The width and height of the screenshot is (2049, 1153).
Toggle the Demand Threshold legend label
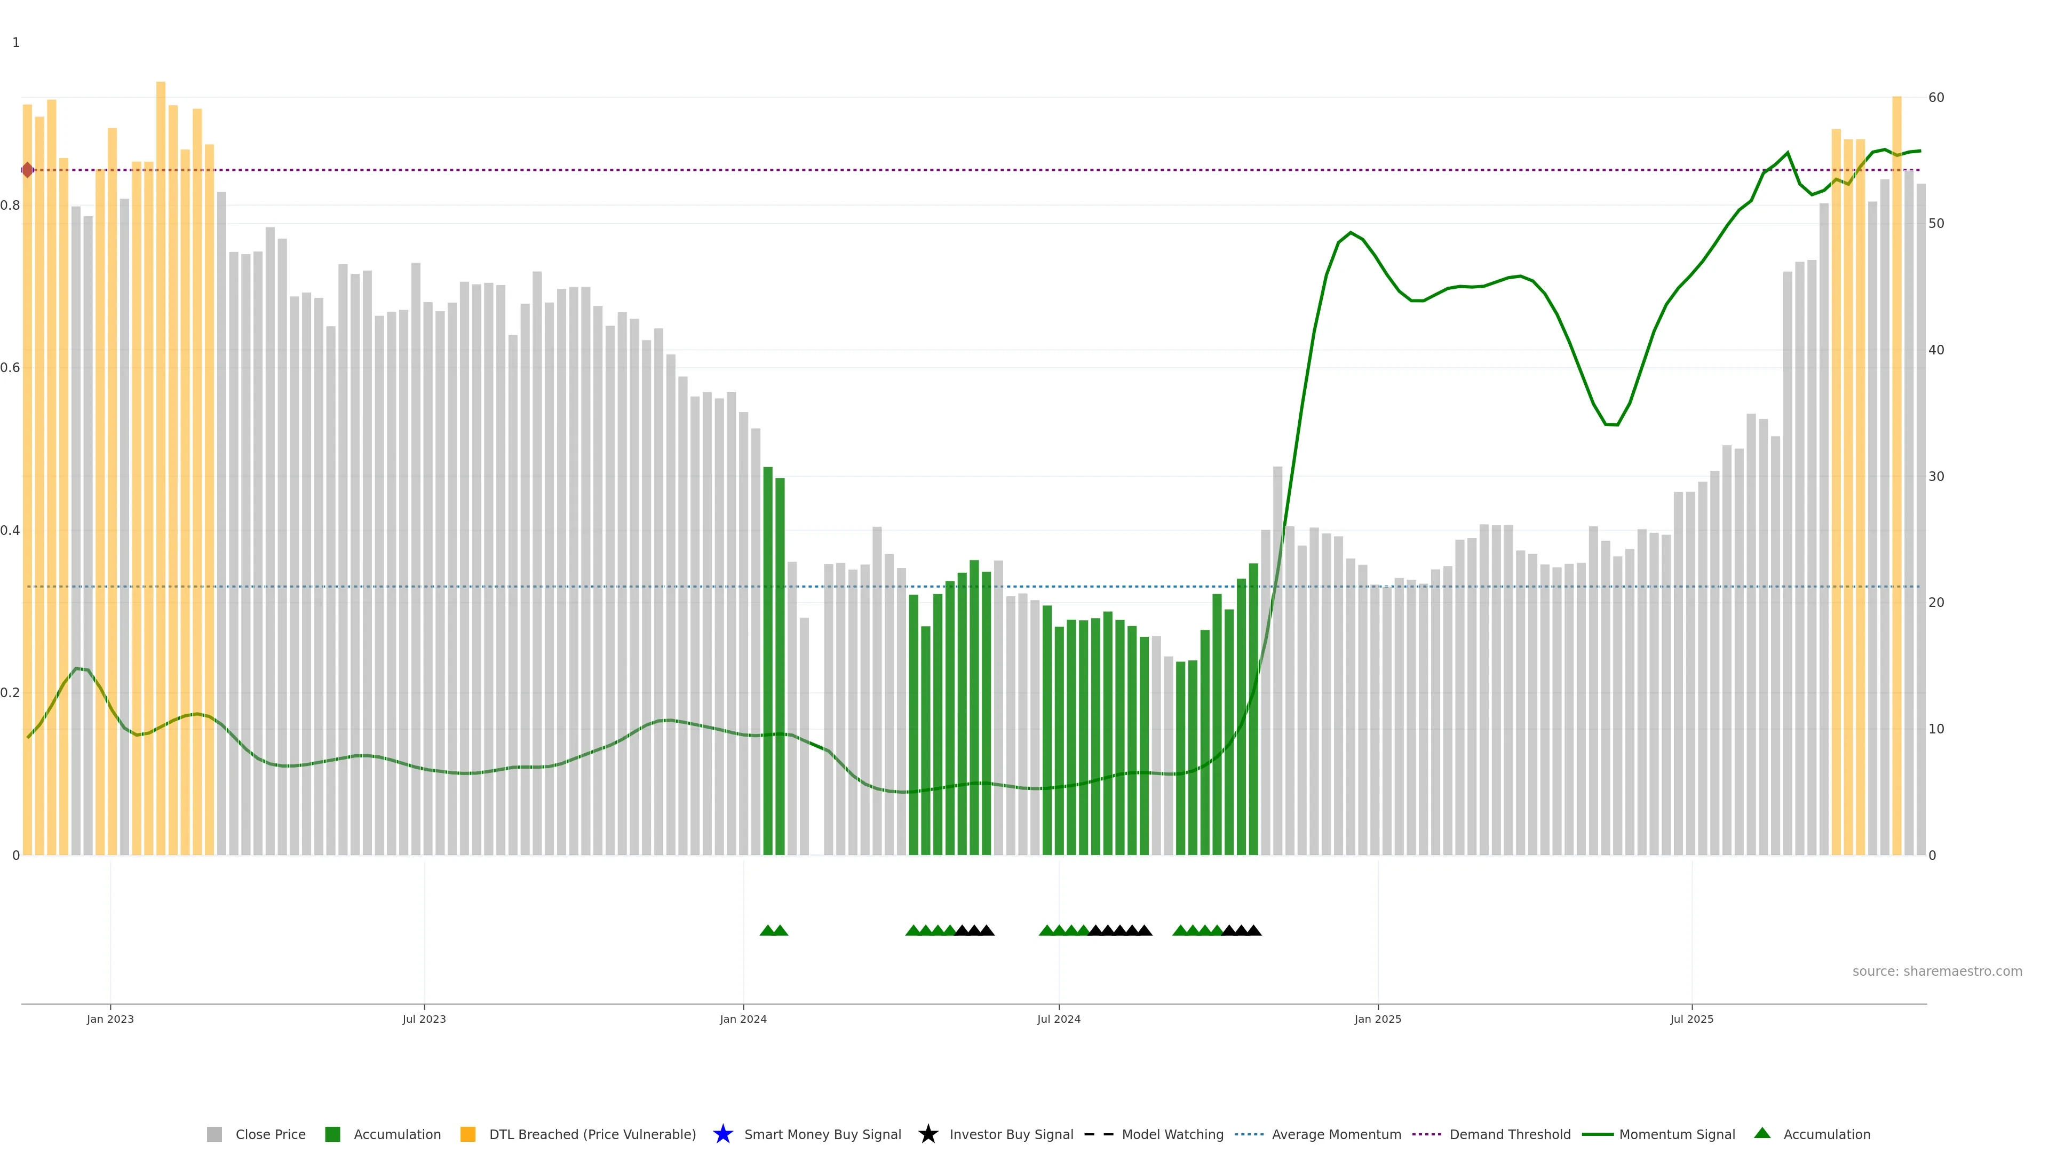(1510, 1134)
